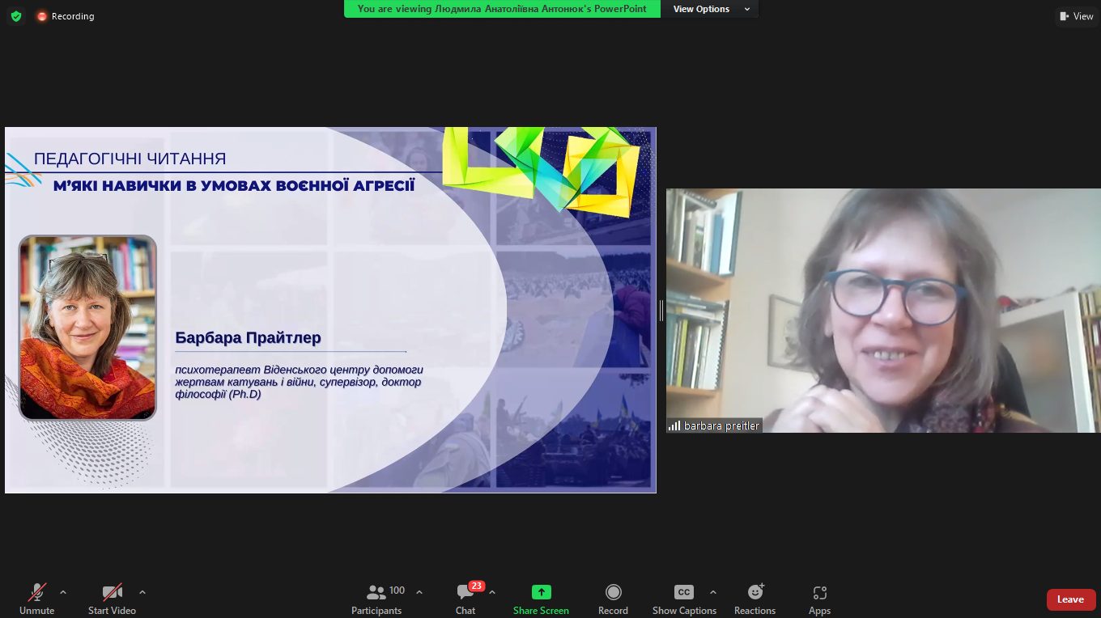Open the Participants panel
This screenshot has height=618, width=1101.
377,599
